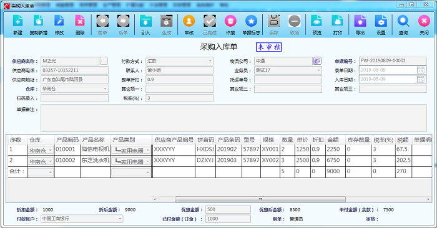The height and width of the screenshot is (228, 437).
Task: Click the 审核 (Approve) toolbar icon
Action: pyautogui.click(x=189, y=21)
